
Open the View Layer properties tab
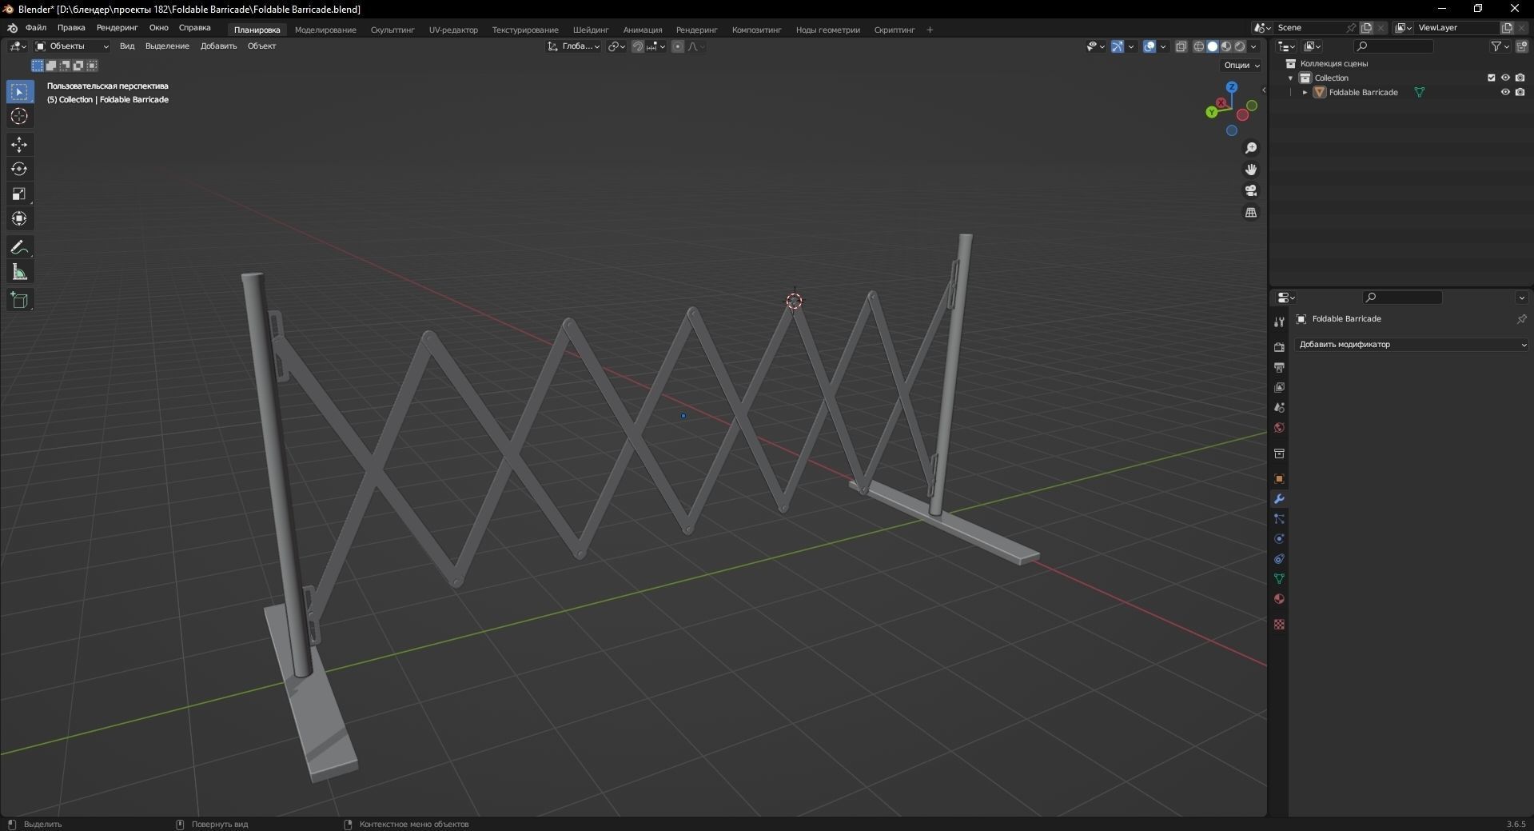click(1279, 387)
